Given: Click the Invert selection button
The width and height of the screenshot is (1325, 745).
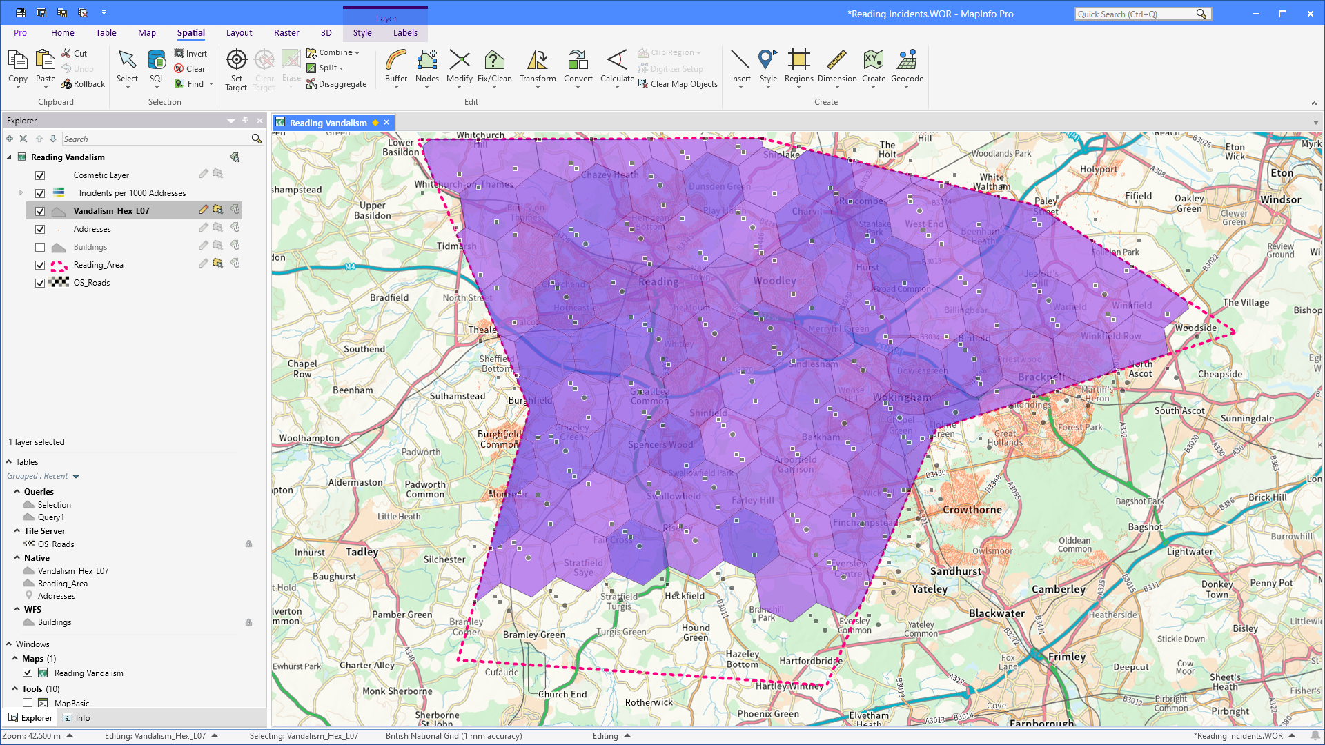Looking at the screenshot, I should [190, 52].
